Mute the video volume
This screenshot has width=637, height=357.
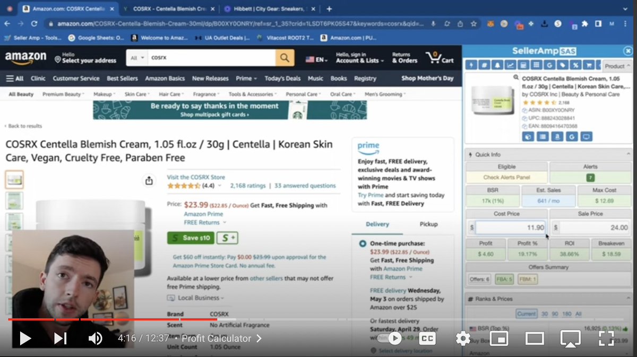coord(95,338)
